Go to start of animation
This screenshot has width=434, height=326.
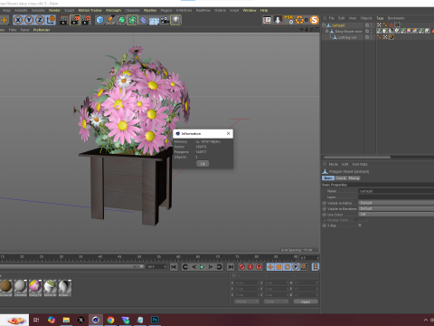(174, 267)
